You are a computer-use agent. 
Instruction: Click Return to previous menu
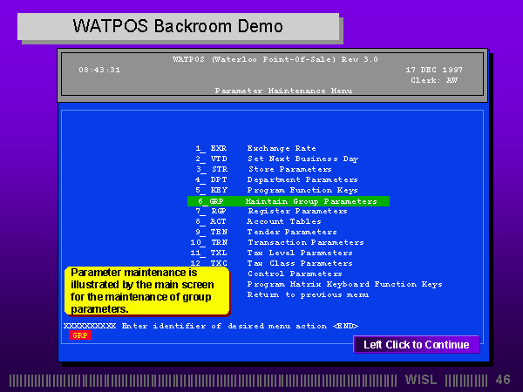click(x=307, y=294)
